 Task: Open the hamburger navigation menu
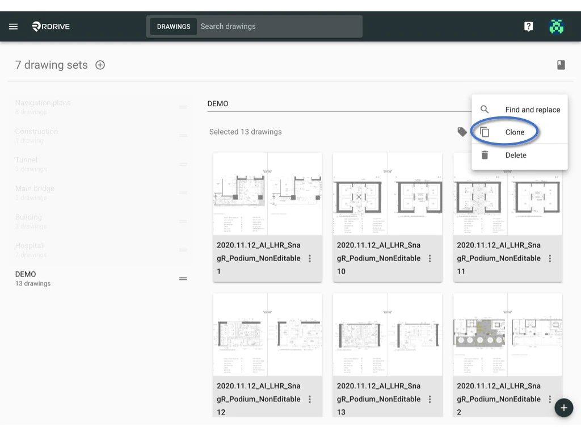[14, 26]
